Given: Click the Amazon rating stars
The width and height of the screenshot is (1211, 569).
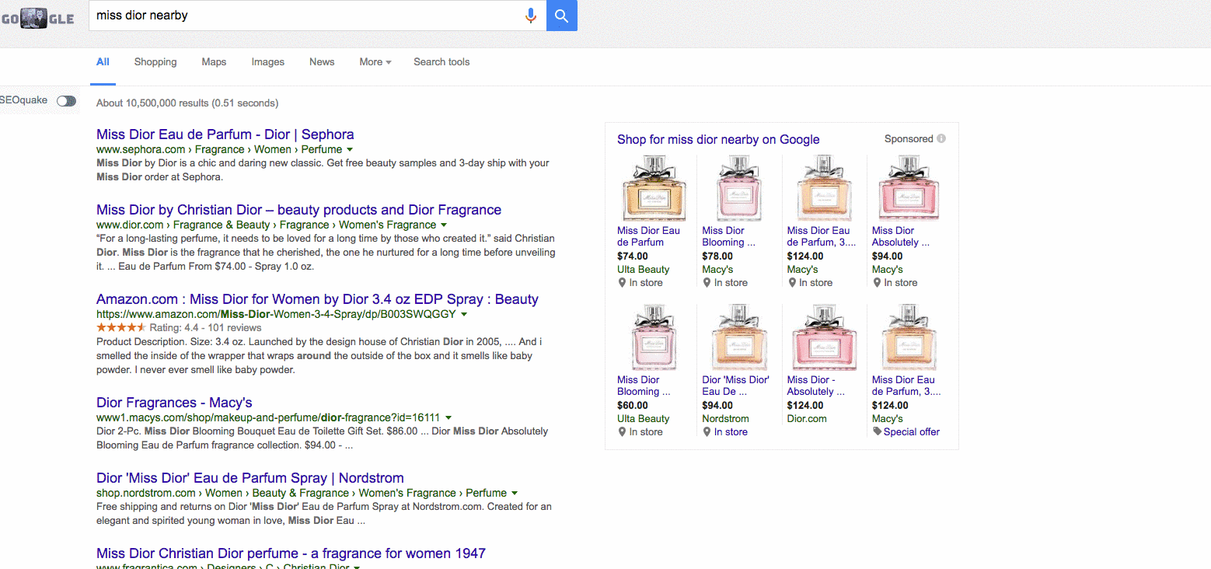Looking at the screenshot, I should [121, 328].
